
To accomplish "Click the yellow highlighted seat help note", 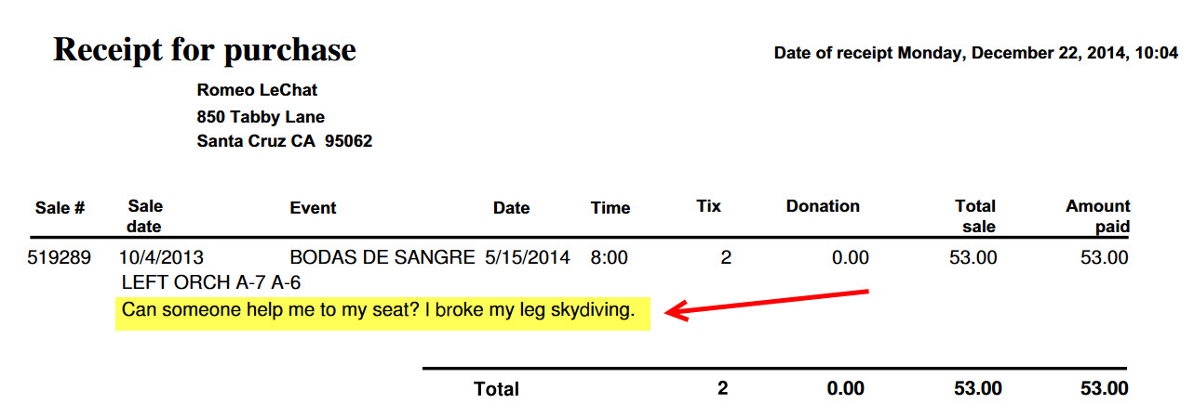I will (382, 311).
